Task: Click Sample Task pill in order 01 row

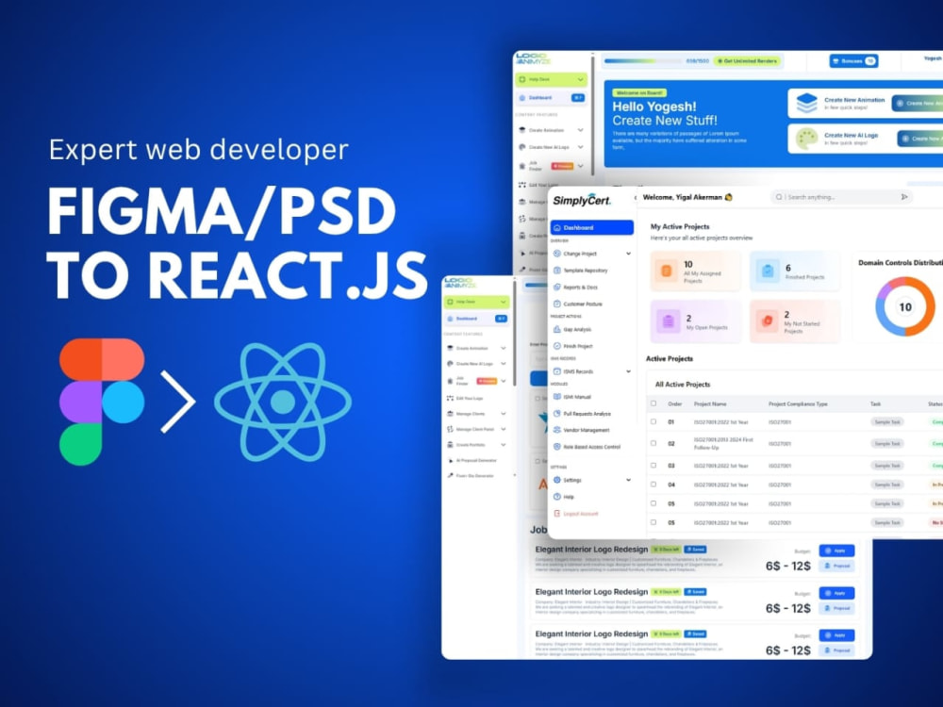Action: point(887,422)
